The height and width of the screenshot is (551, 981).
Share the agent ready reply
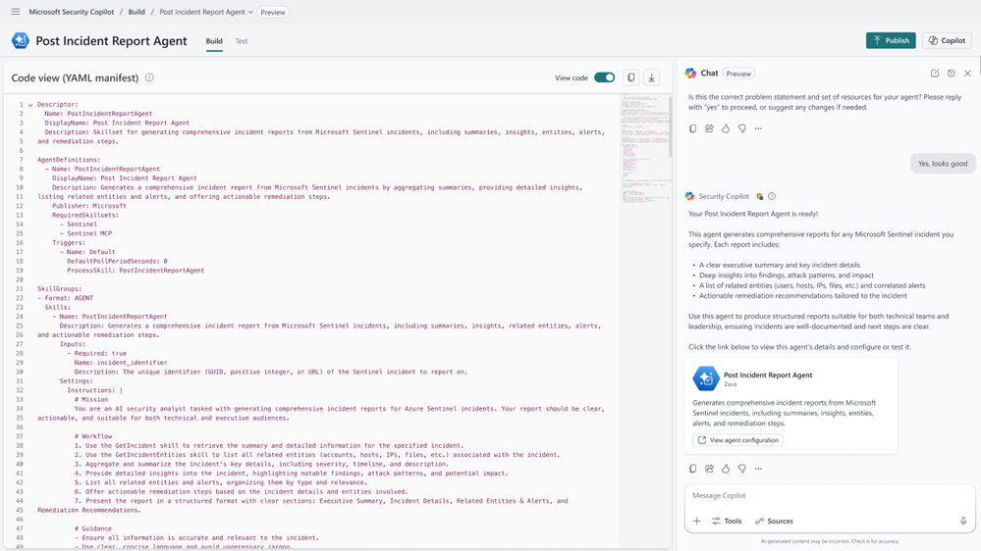click(709, 469)
